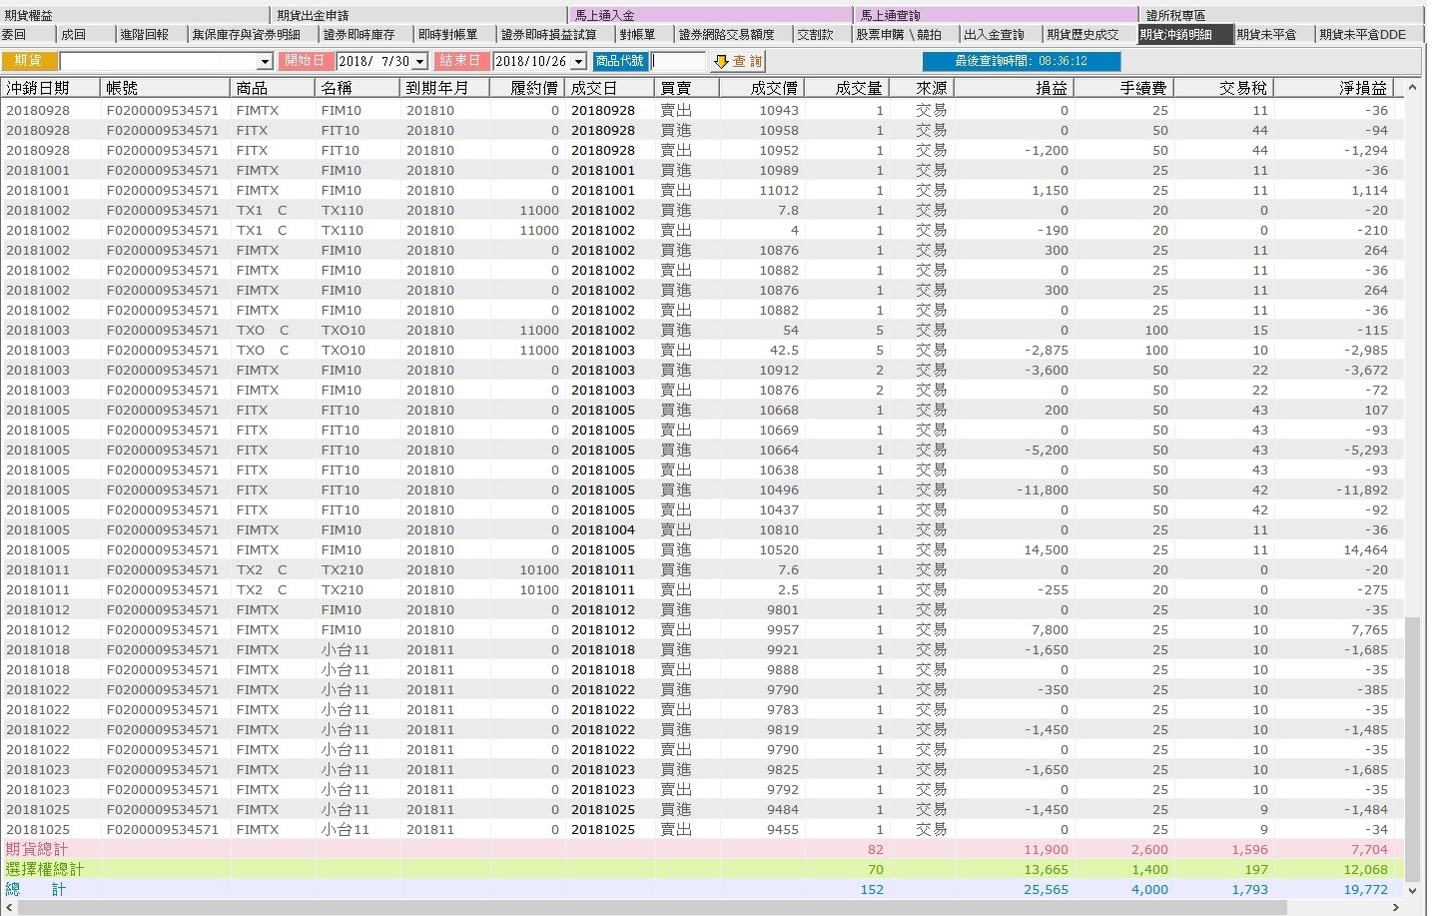Click the grand total net value 19,772
The width and height of the screenshot is (1443, 916).
(1365, 890)
